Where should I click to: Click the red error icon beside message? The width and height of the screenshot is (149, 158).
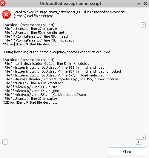pos(6,14)
